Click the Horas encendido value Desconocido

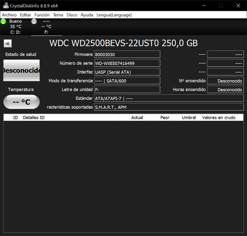(225, 90)
